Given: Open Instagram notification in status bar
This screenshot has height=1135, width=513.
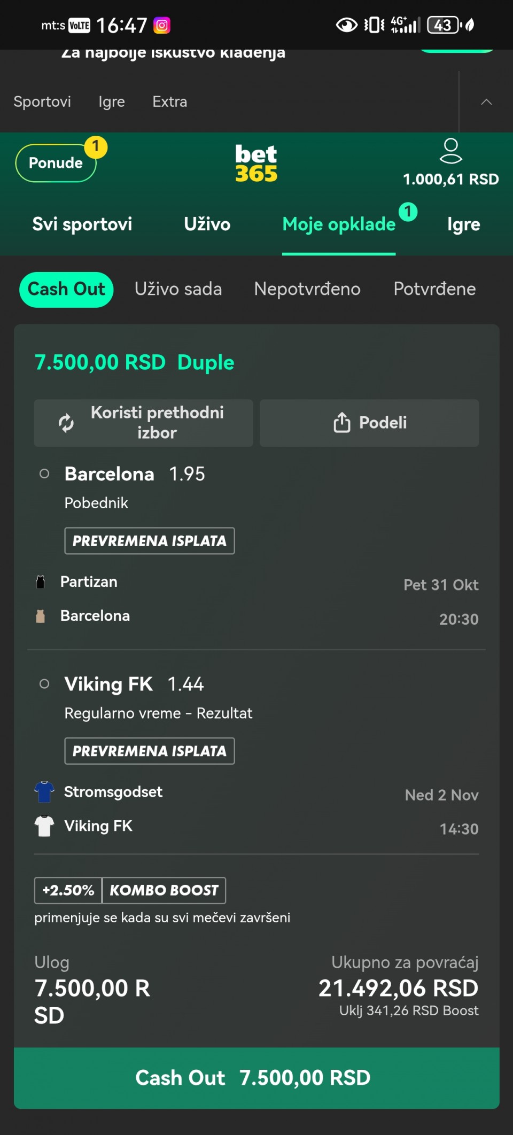Looking at the screenshot, I should 162,25.
